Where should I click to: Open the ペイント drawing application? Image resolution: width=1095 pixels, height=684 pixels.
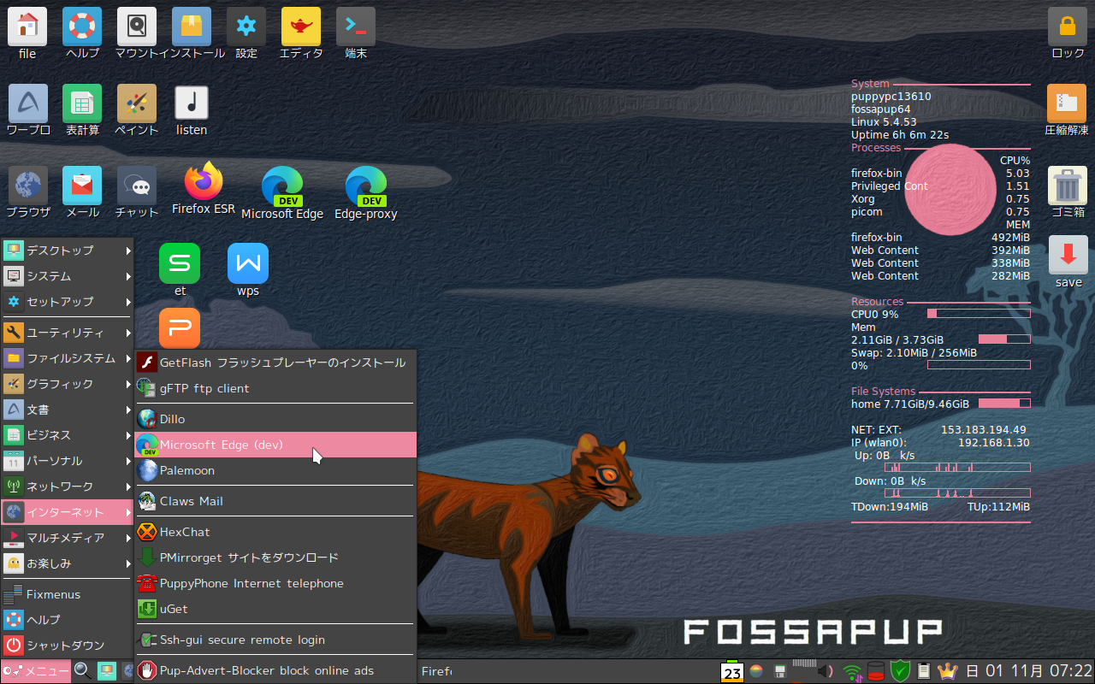pos(136,101)
